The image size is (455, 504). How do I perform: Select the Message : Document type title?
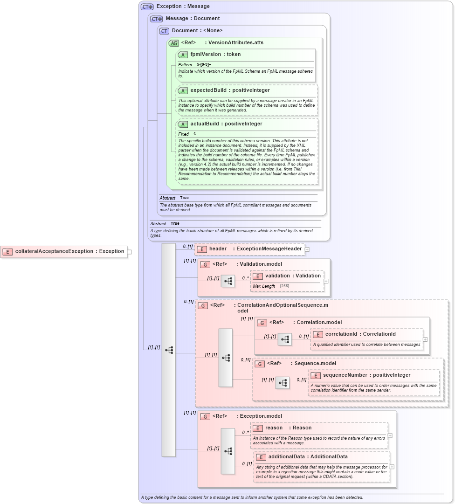pos(193,18)
